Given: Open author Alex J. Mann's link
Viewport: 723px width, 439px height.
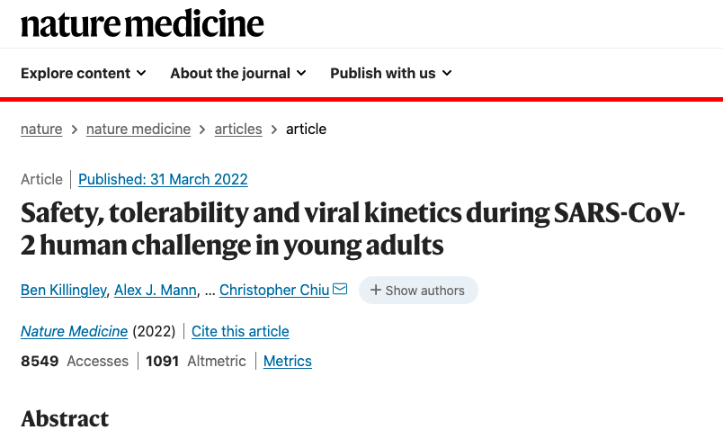Looking at the screenshot, I should coord(156,290).
